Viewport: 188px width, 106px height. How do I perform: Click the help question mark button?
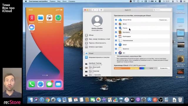[169, 73]
